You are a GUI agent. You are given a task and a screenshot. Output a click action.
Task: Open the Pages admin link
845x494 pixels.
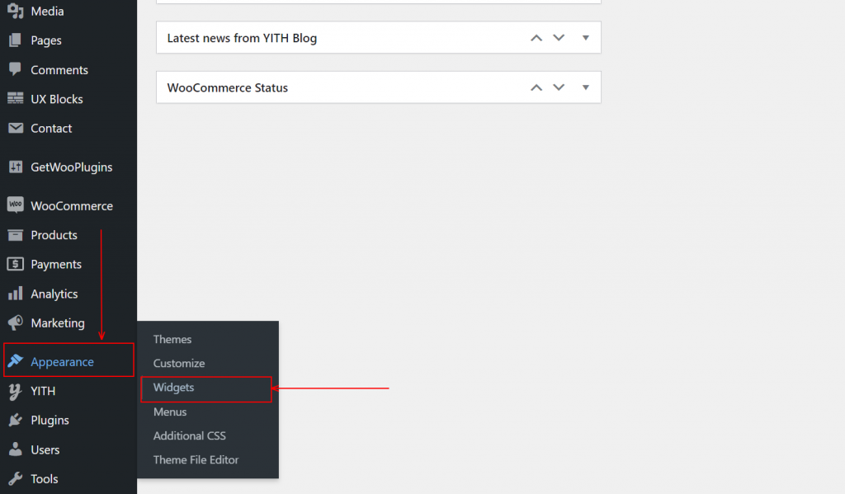[46, 40]
